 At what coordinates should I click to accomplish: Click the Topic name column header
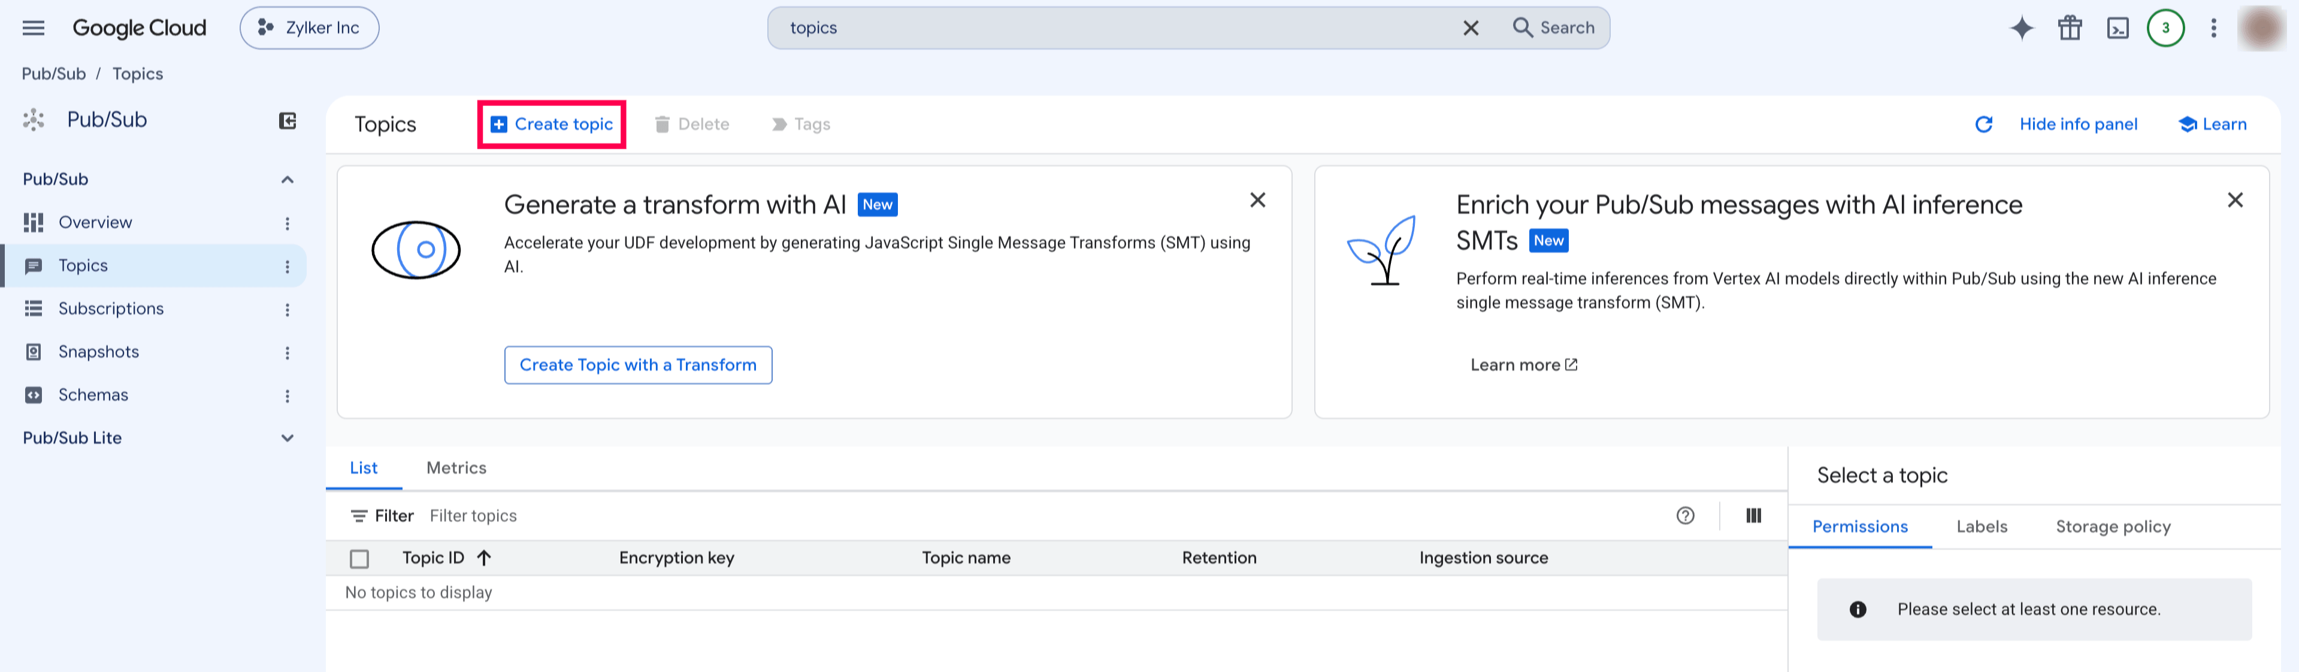tap(966, 558)
